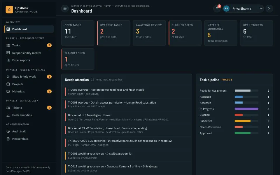
Task: Open the SLA Breached card
Action: 78,59
